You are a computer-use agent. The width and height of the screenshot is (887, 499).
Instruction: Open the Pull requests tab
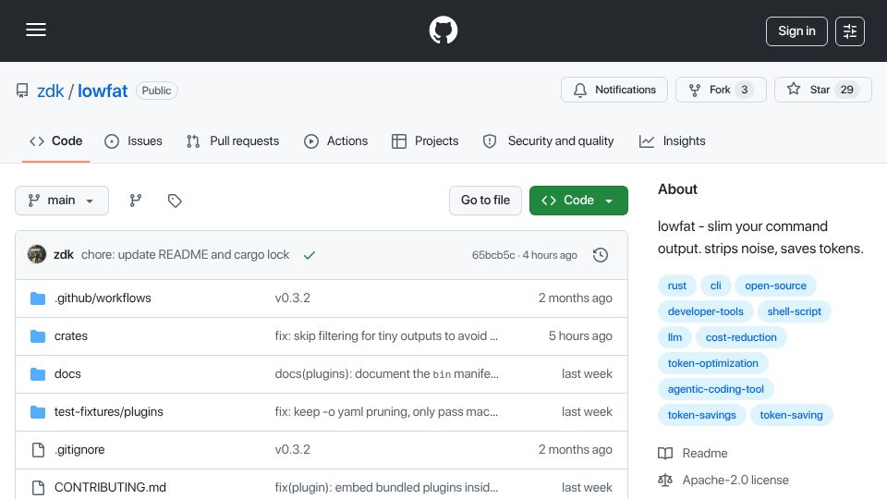[x=233, y=140]
